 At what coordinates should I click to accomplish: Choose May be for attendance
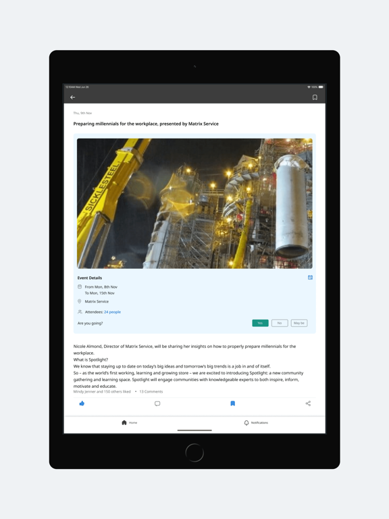(x=299, y=323)
